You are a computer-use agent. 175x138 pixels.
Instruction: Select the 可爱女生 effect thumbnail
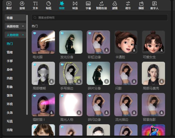click(153, 42)
